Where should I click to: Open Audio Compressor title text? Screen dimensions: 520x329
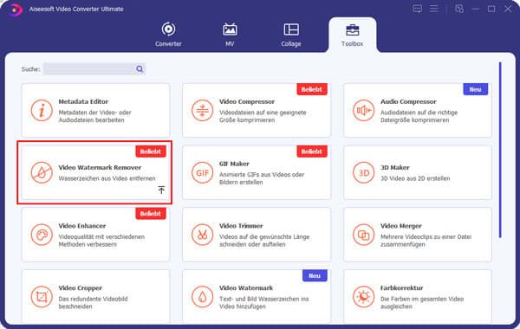click(408, 101)
